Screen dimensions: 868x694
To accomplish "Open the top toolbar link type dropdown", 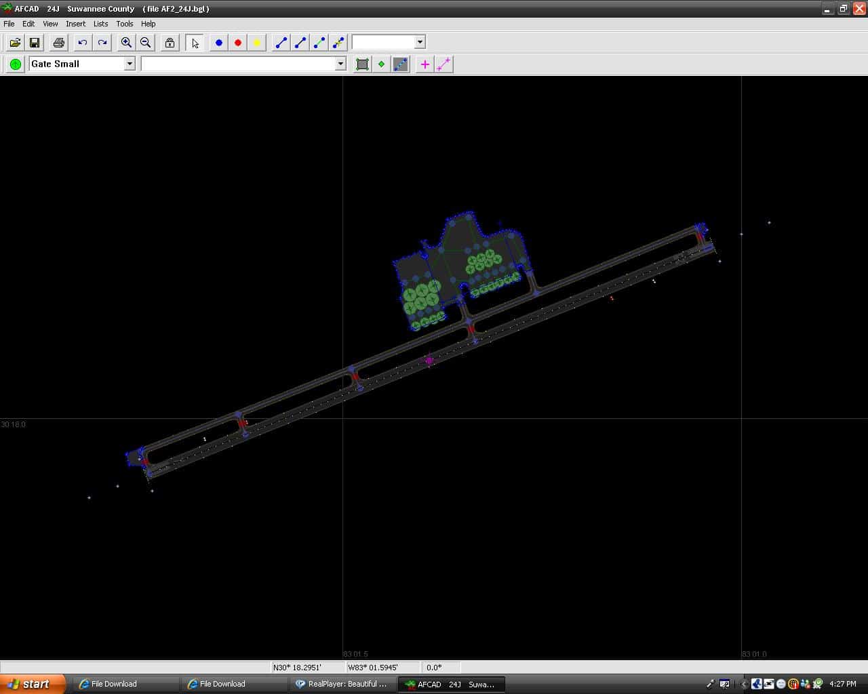I will pyautogui.click(x=420, y=42).
